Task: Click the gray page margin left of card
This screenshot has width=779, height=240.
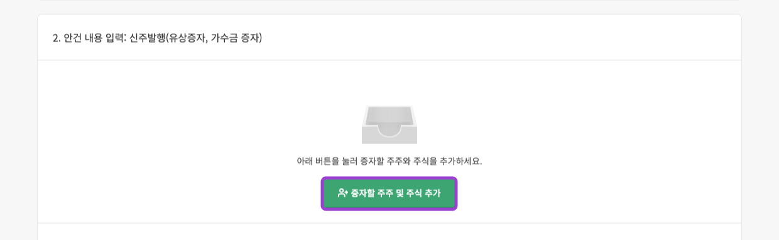Action: pyautogui.click(x=18, y=125)
